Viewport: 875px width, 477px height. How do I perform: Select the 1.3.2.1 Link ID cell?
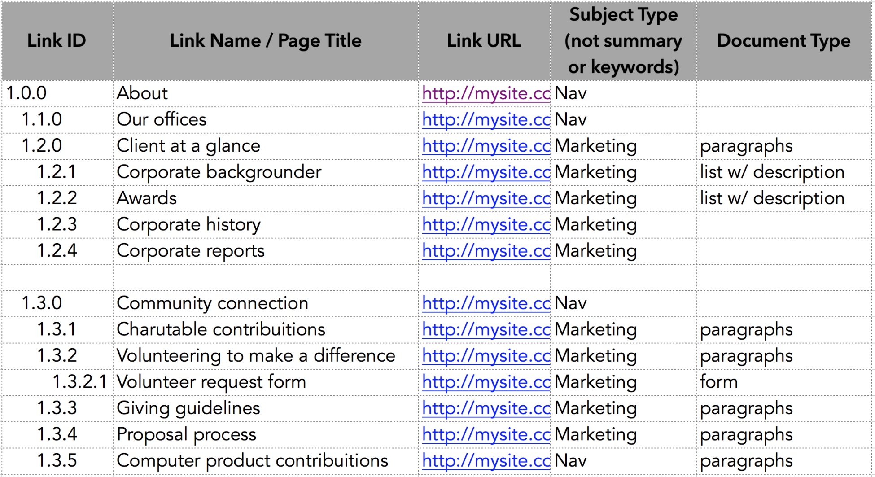tap(79, 382)
